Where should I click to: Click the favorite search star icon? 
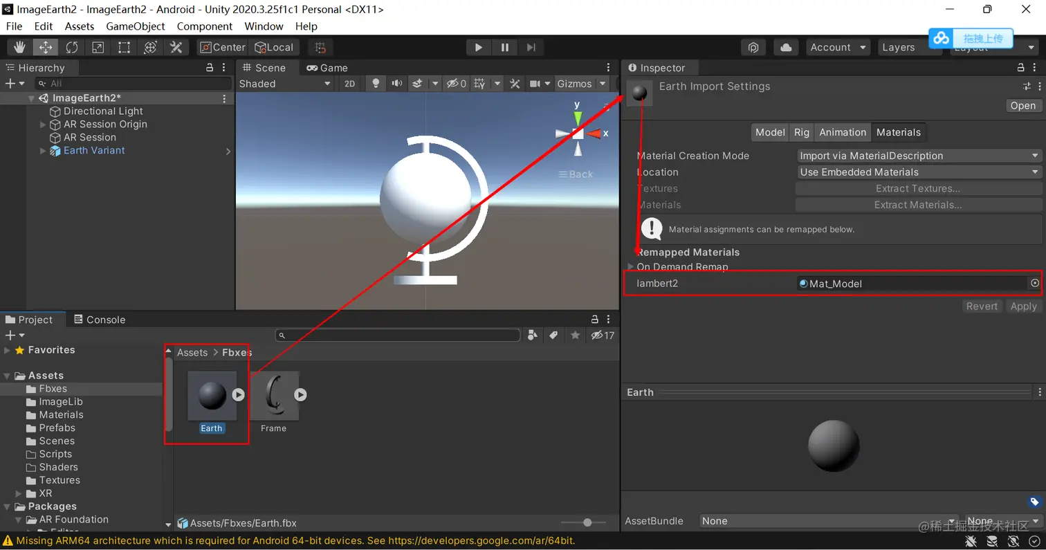pos(575,336)
